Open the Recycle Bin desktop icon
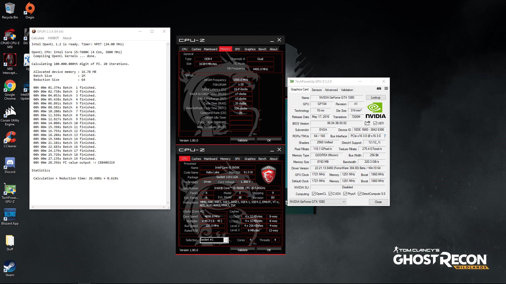Screen dimensions: 506x284 [x=10, y=11]
